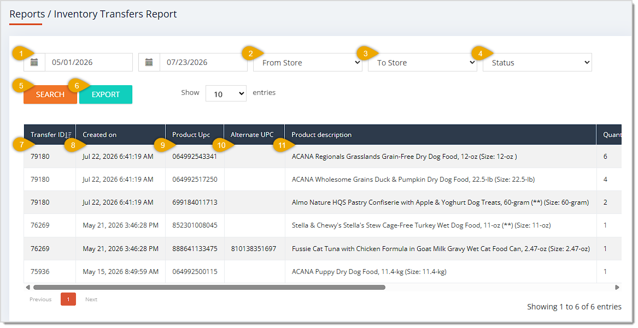Go to the Previous page
The width and height of the screenshot is (638, 328).
pos(40,300)
